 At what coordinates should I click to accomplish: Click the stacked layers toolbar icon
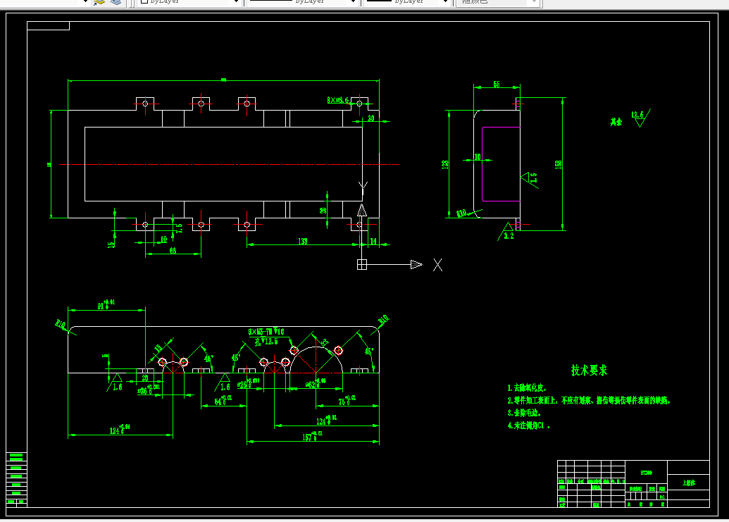coord(116,2)
